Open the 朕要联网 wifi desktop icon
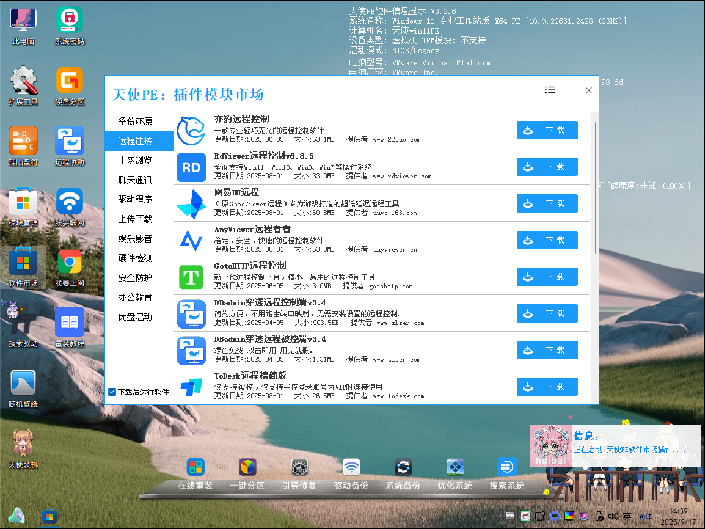705x529 pixels. click(70, 207)
